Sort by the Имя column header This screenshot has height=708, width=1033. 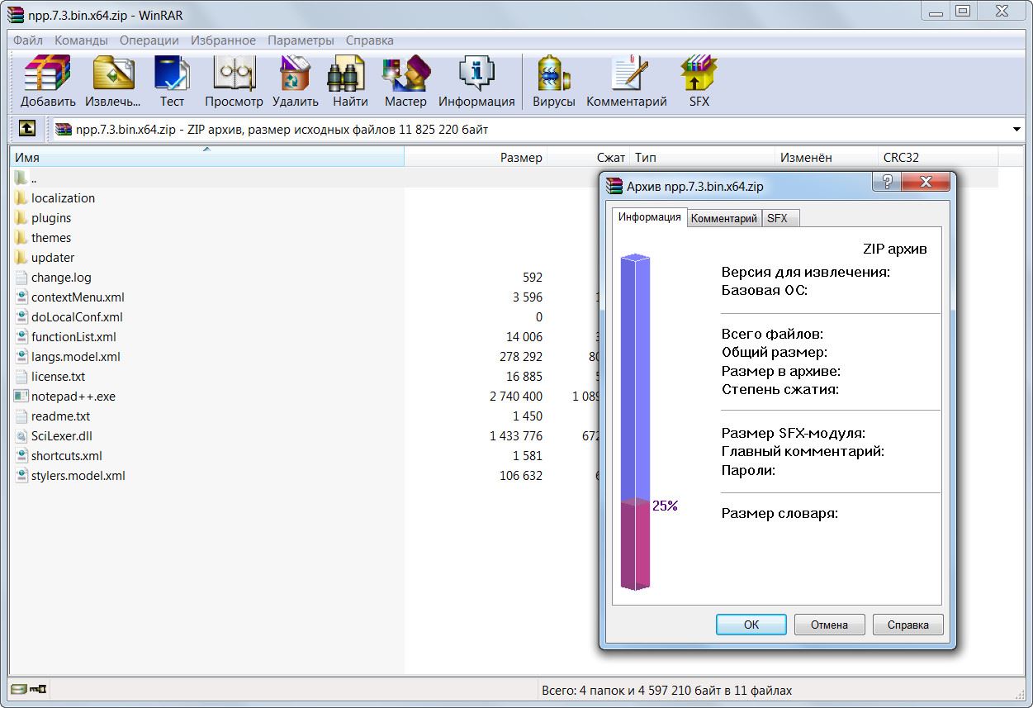pos(206,157)
